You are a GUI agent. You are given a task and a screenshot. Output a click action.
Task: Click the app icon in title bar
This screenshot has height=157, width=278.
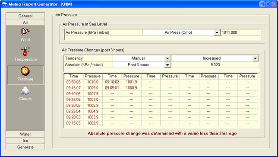tap(4, 4)
